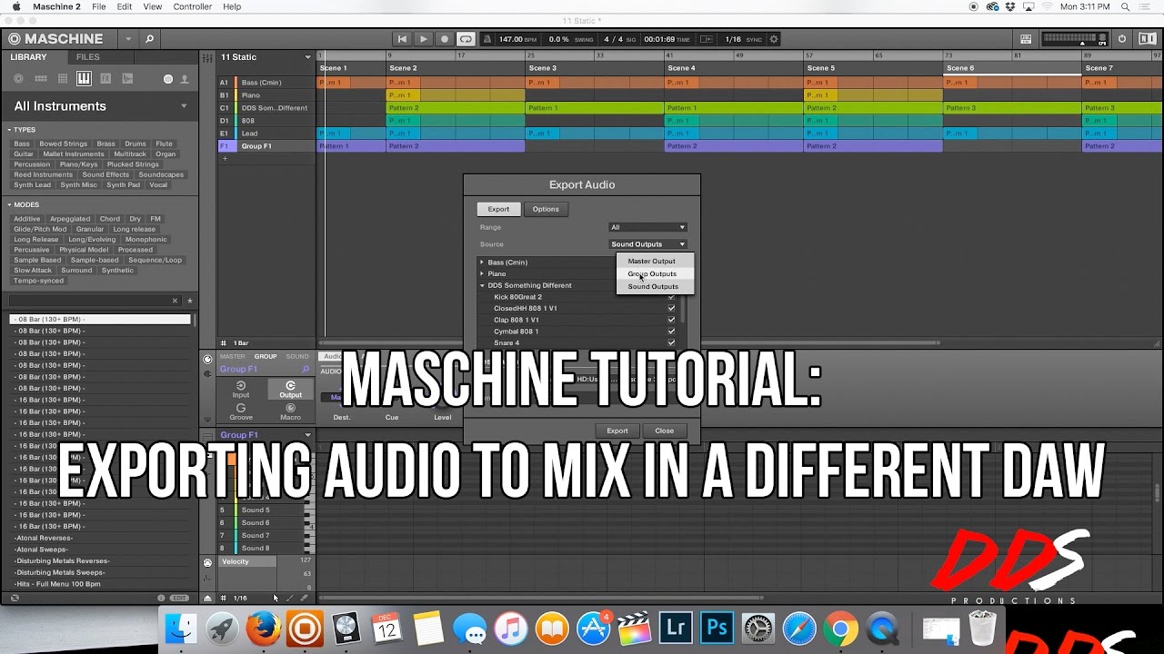The height and width of the screenshot is (654, 1164).
Task: Toggle the audio engine power button
Action: click(1122, 39)
